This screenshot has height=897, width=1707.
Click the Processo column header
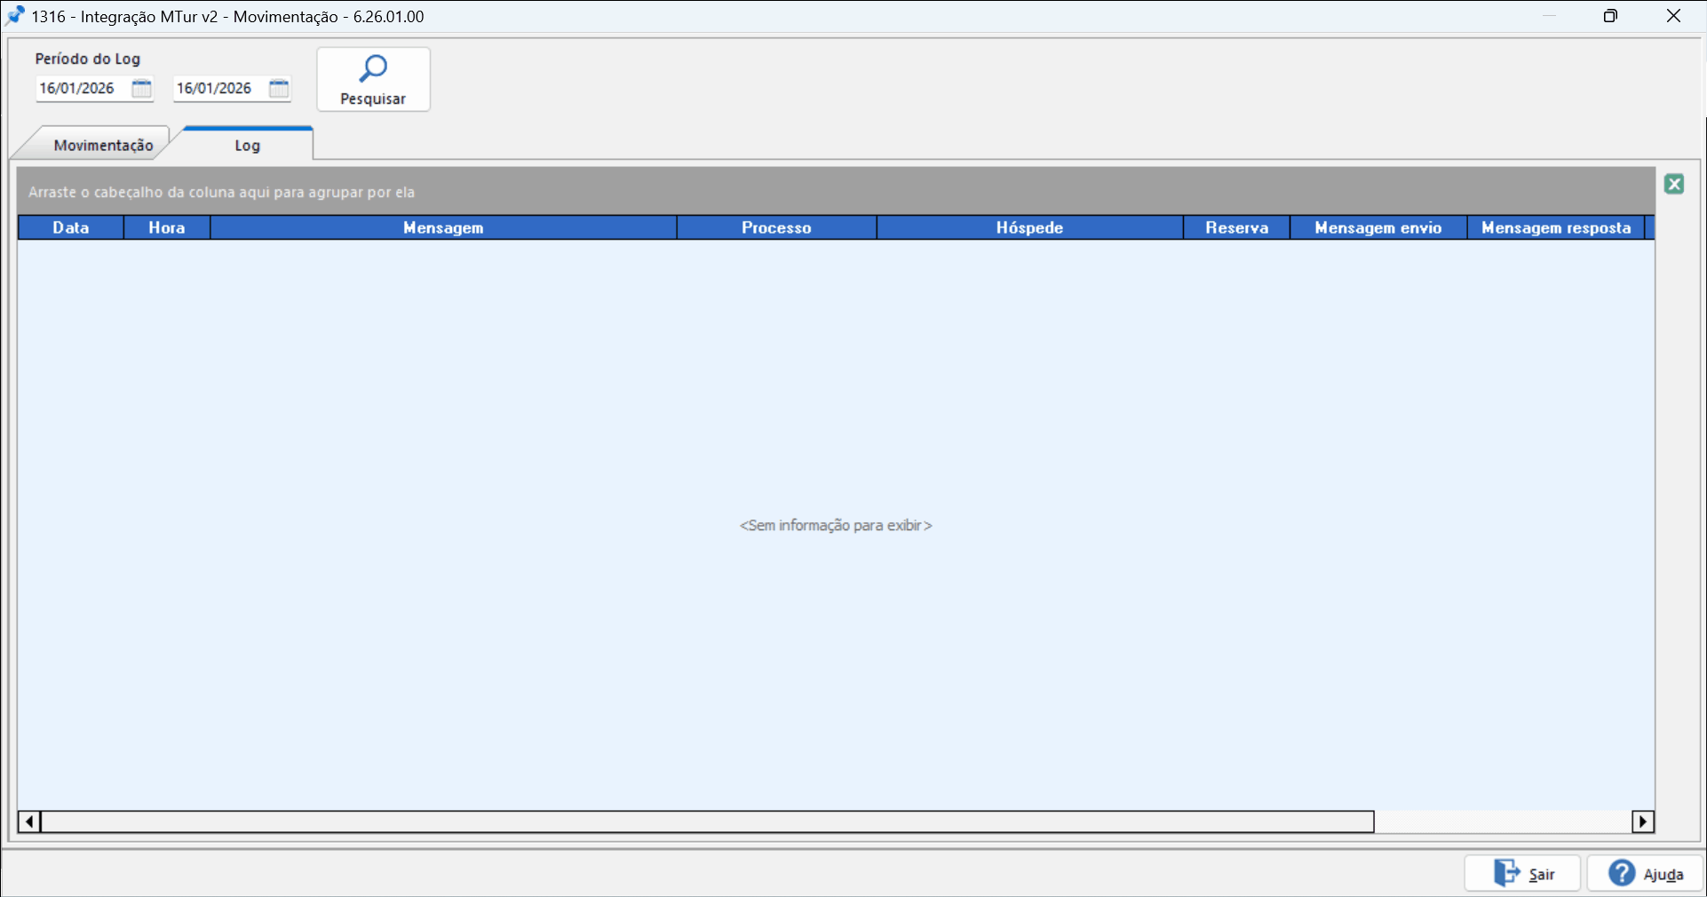click(776, 227)
